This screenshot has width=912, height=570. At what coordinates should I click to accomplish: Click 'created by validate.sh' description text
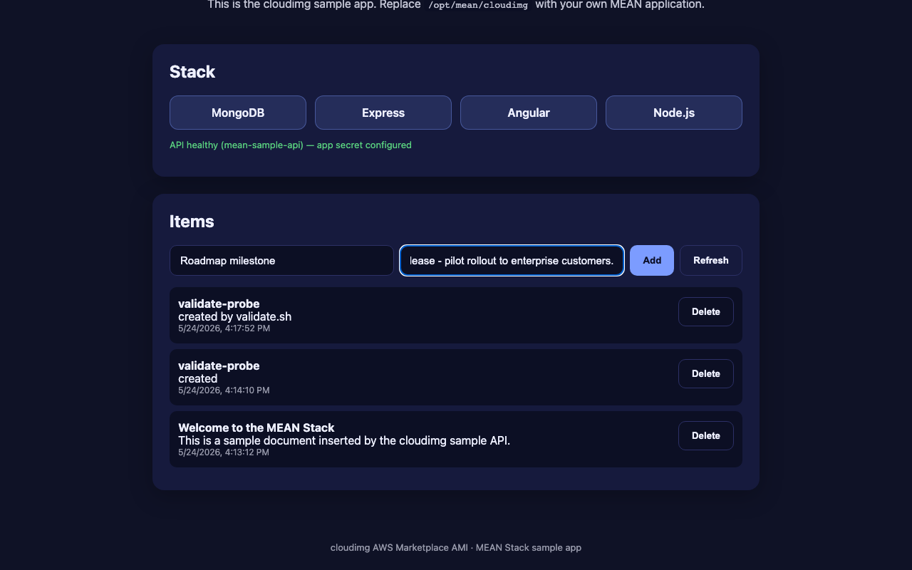point(234,316)
